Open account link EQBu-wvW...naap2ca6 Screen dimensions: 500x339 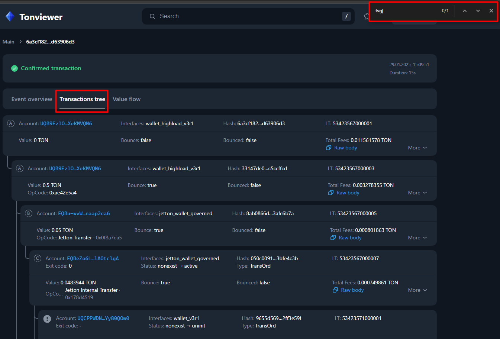pyautogui.click(x=84, y=213)
